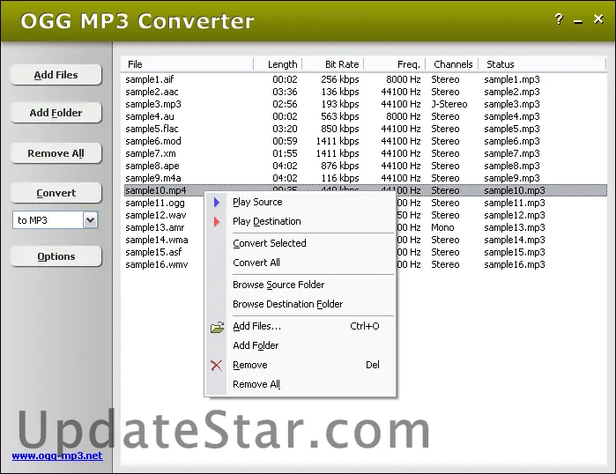
Task: Sort by the Channels column header
Action: click(x=452, y=64)
